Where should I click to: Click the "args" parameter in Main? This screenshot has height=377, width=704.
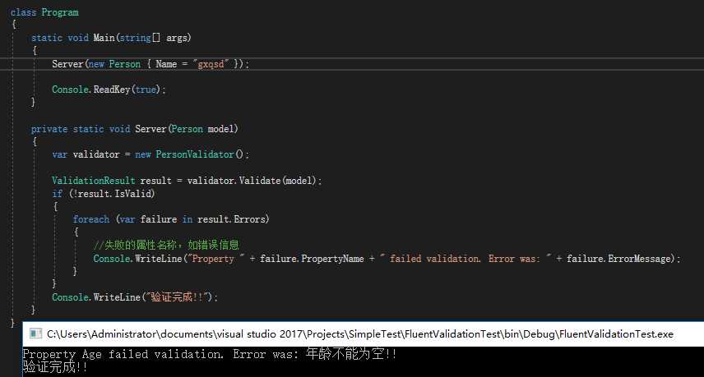click(x=177, y=38)
